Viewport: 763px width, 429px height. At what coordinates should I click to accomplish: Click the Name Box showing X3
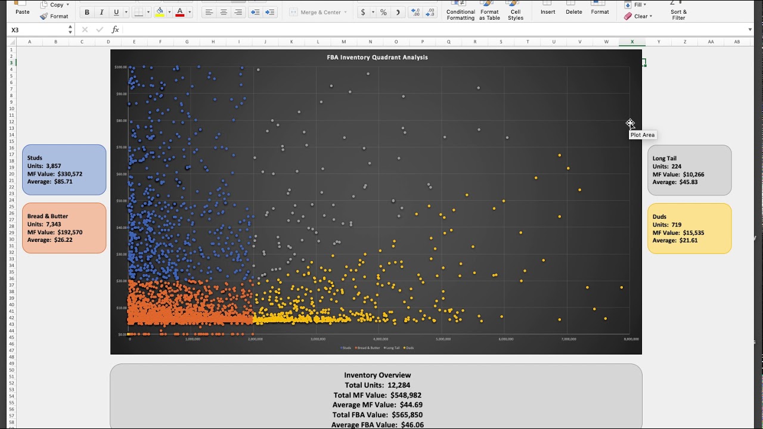click(38, 29)
